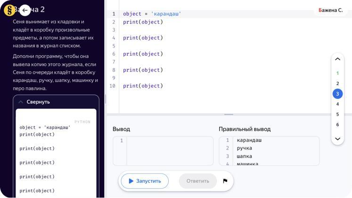The image size is (352, 198).
Task: Click the yellow paragraph logo icon
Action: click(9, 10)
